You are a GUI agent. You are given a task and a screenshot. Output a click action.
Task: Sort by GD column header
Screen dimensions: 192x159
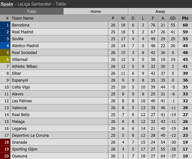click(173, 18)
